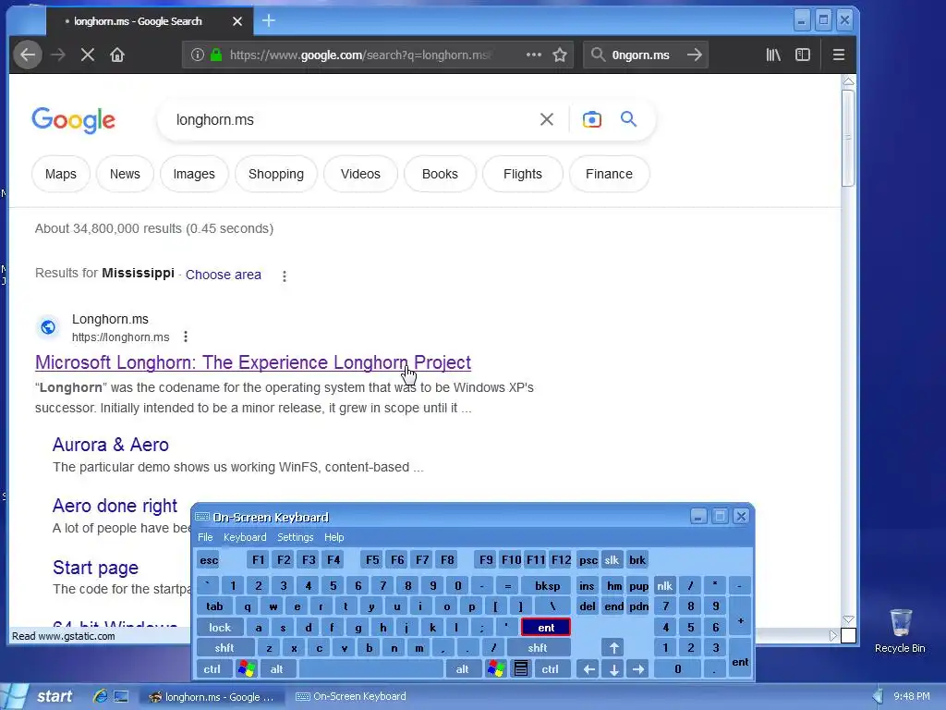Run Google search with blue magnifier icon
The image size is (946, 710).
628,119
